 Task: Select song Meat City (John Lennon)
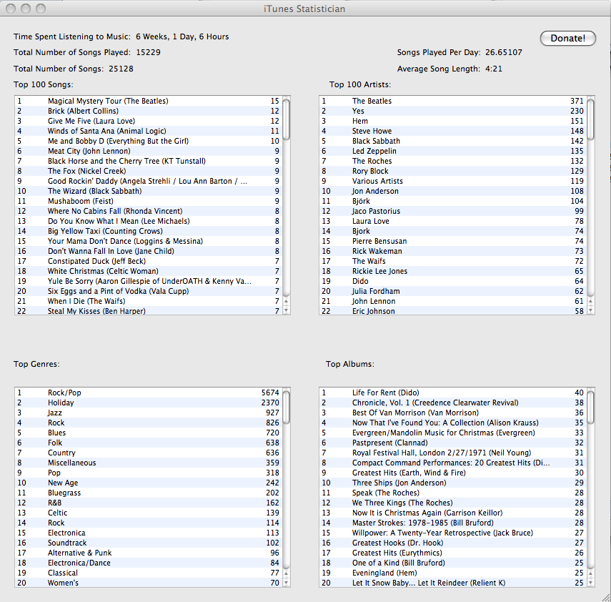149,151
